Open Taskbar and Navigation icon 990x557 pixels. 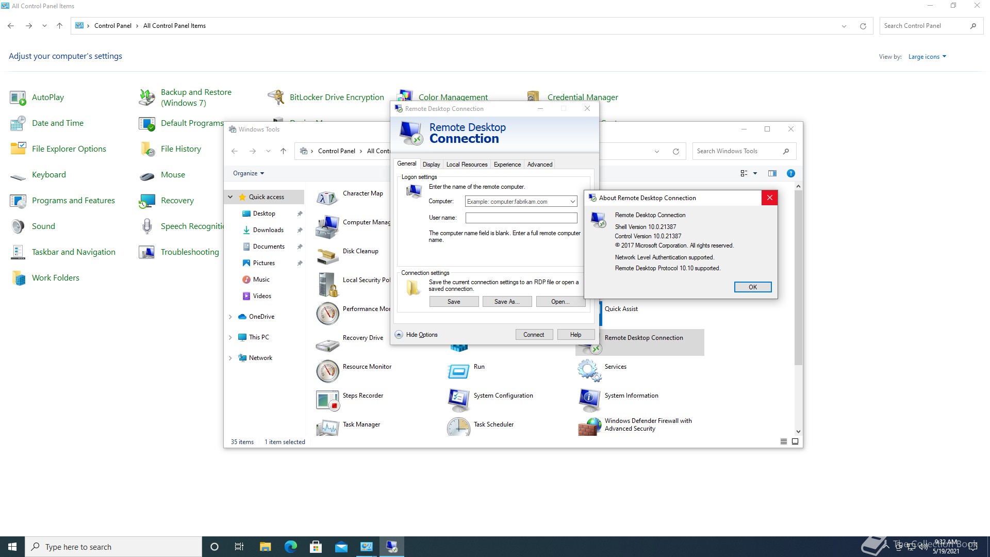18,252
